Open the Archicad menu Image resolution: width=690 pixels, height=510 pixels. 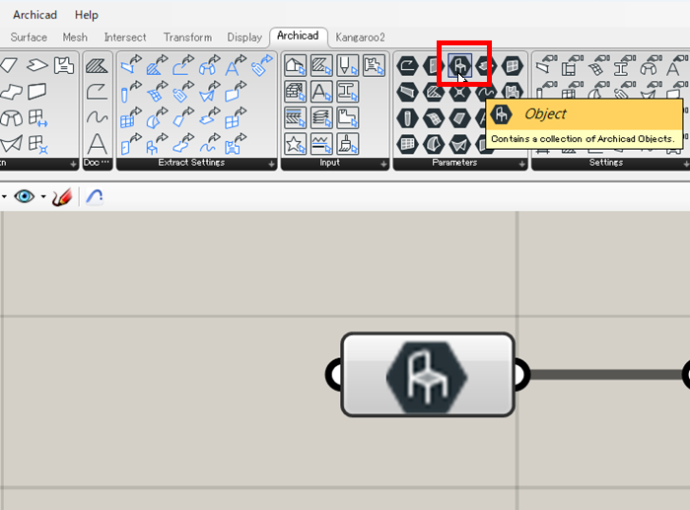click(x=34, y=15)
